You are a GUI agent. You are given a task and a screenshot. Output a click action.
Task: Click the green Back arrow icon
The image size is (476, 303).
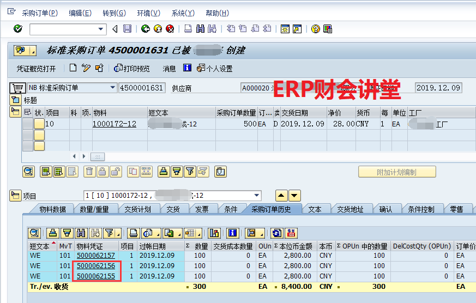click(x=145, y=29)
